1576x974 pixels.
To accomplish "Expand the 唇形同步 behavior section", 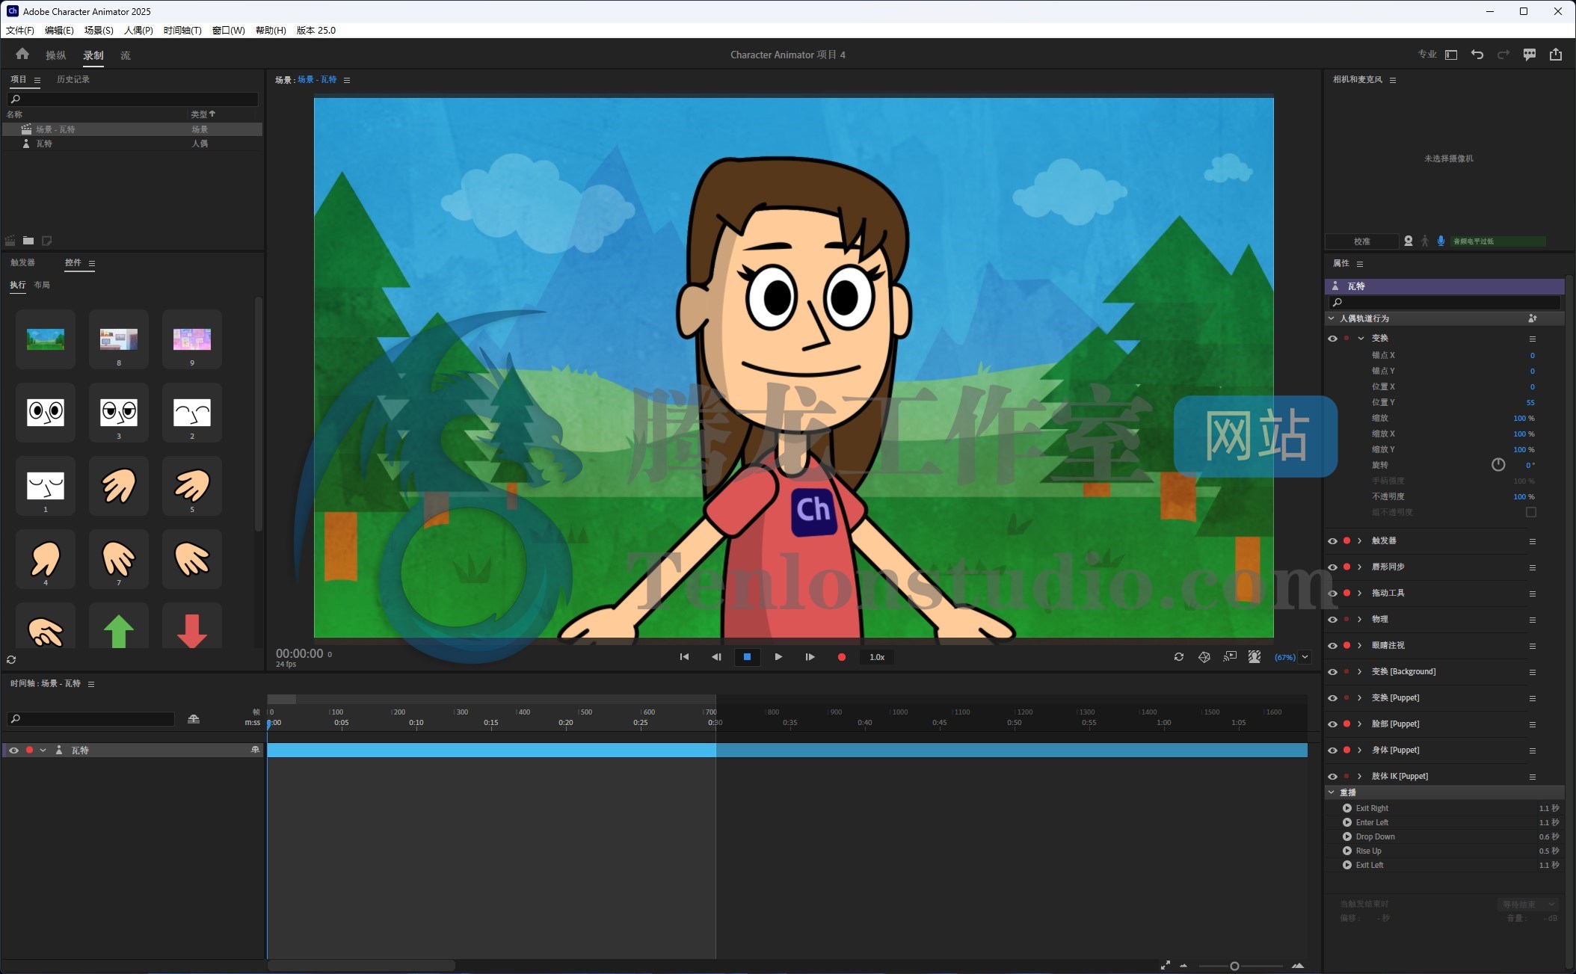I will pyautogui.click(x=1360, y=567).
